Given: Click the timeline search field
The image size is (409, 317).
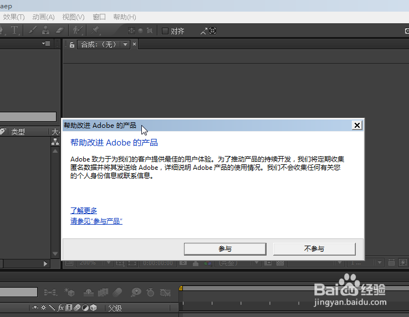Looking at the screenshot, I should coord(18,292).
